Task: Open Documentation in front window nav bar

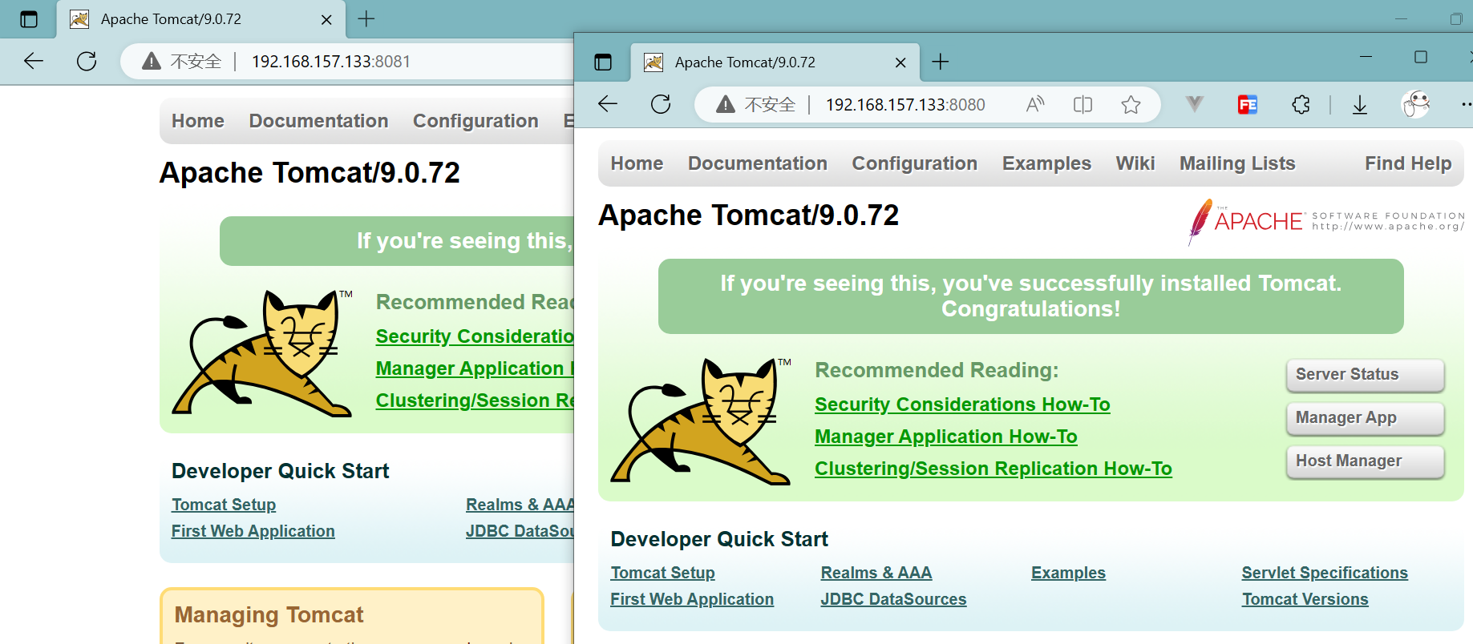Action: coord(758,163)
